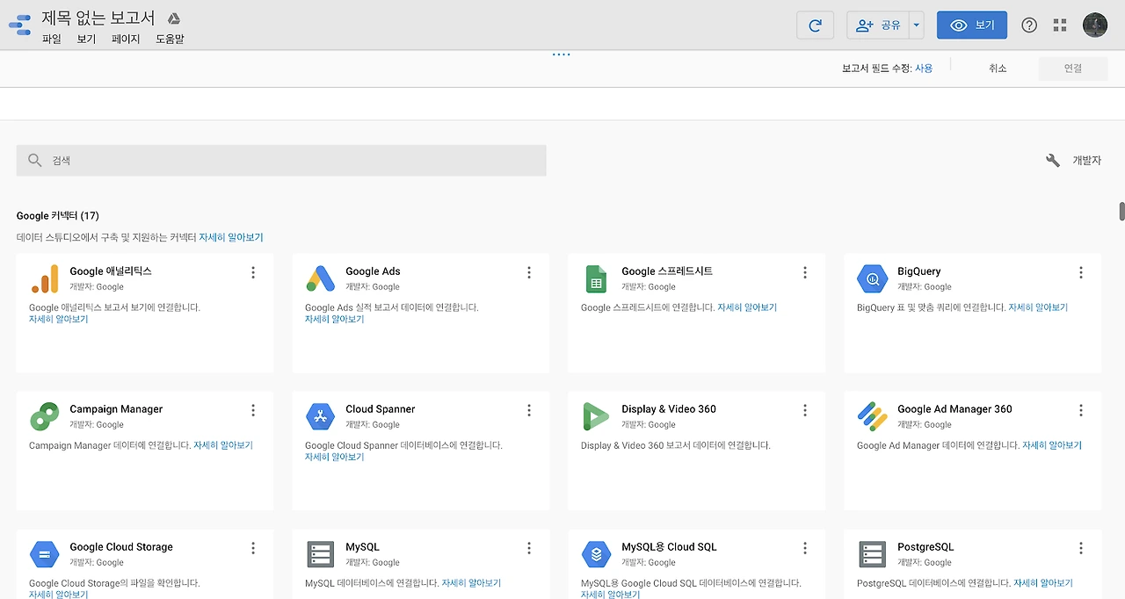
Task: Open Cloud Spanner 자세히 알아보기 link
Action: click(x=335, y=458)
